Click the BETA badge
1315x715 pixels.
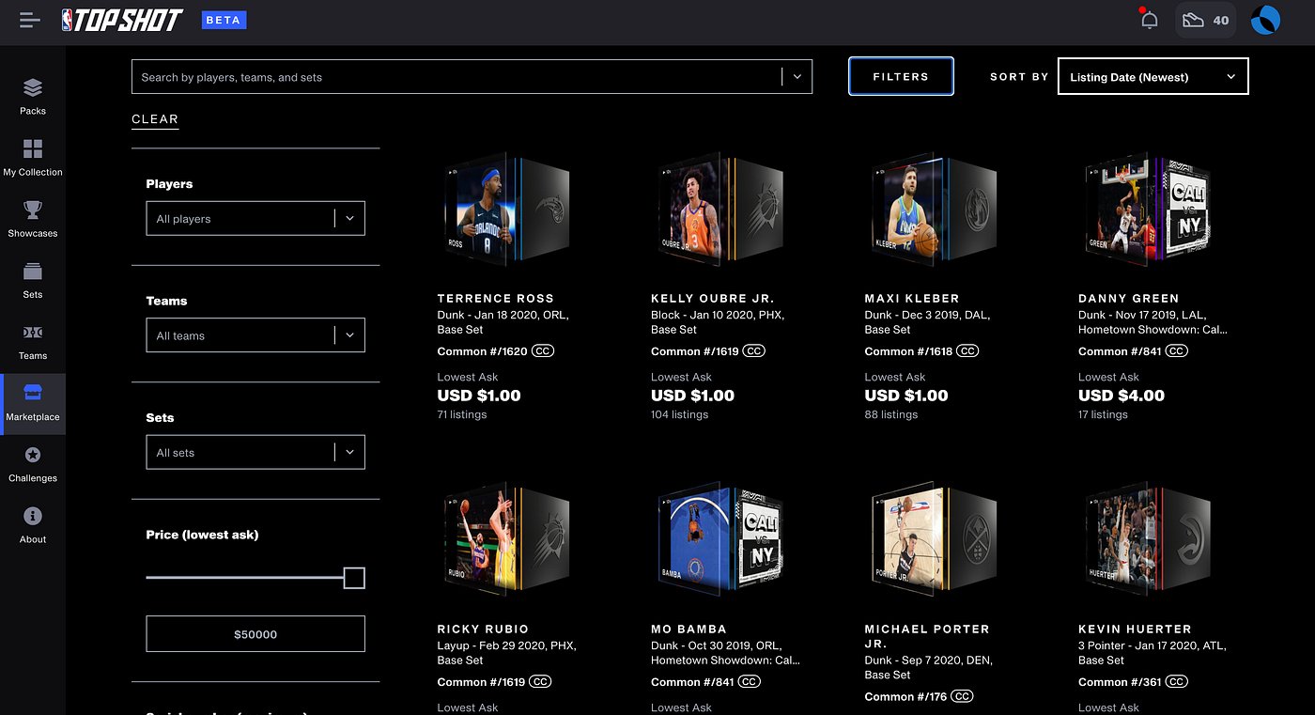click(x=224, y=19)
